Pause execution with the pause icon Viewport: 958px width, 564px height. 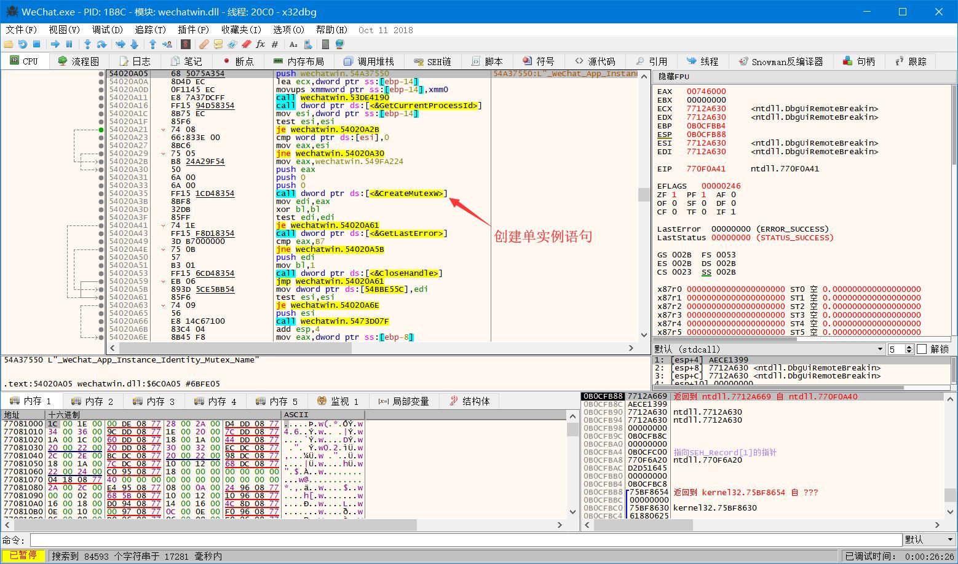[x=69, y=44]
